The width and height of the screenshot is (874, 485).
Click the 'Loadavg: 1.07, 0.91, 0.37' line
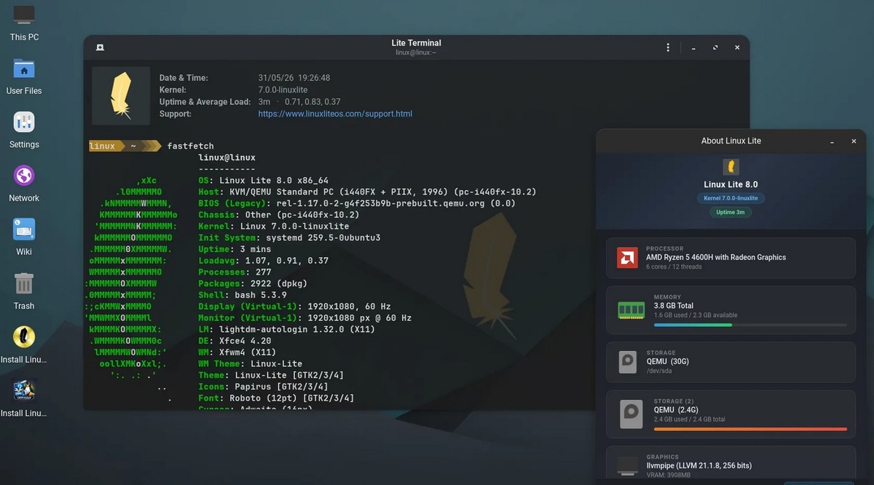[x=263, y=261]
